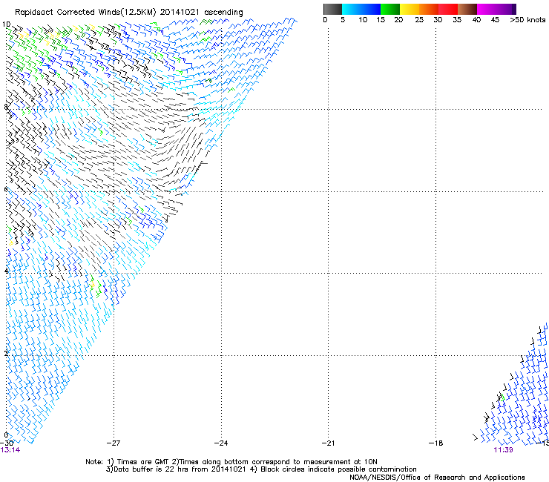Click the purple time stamp '11:39'
This screenshot has height=482, width=549.
tap(504, 450)
